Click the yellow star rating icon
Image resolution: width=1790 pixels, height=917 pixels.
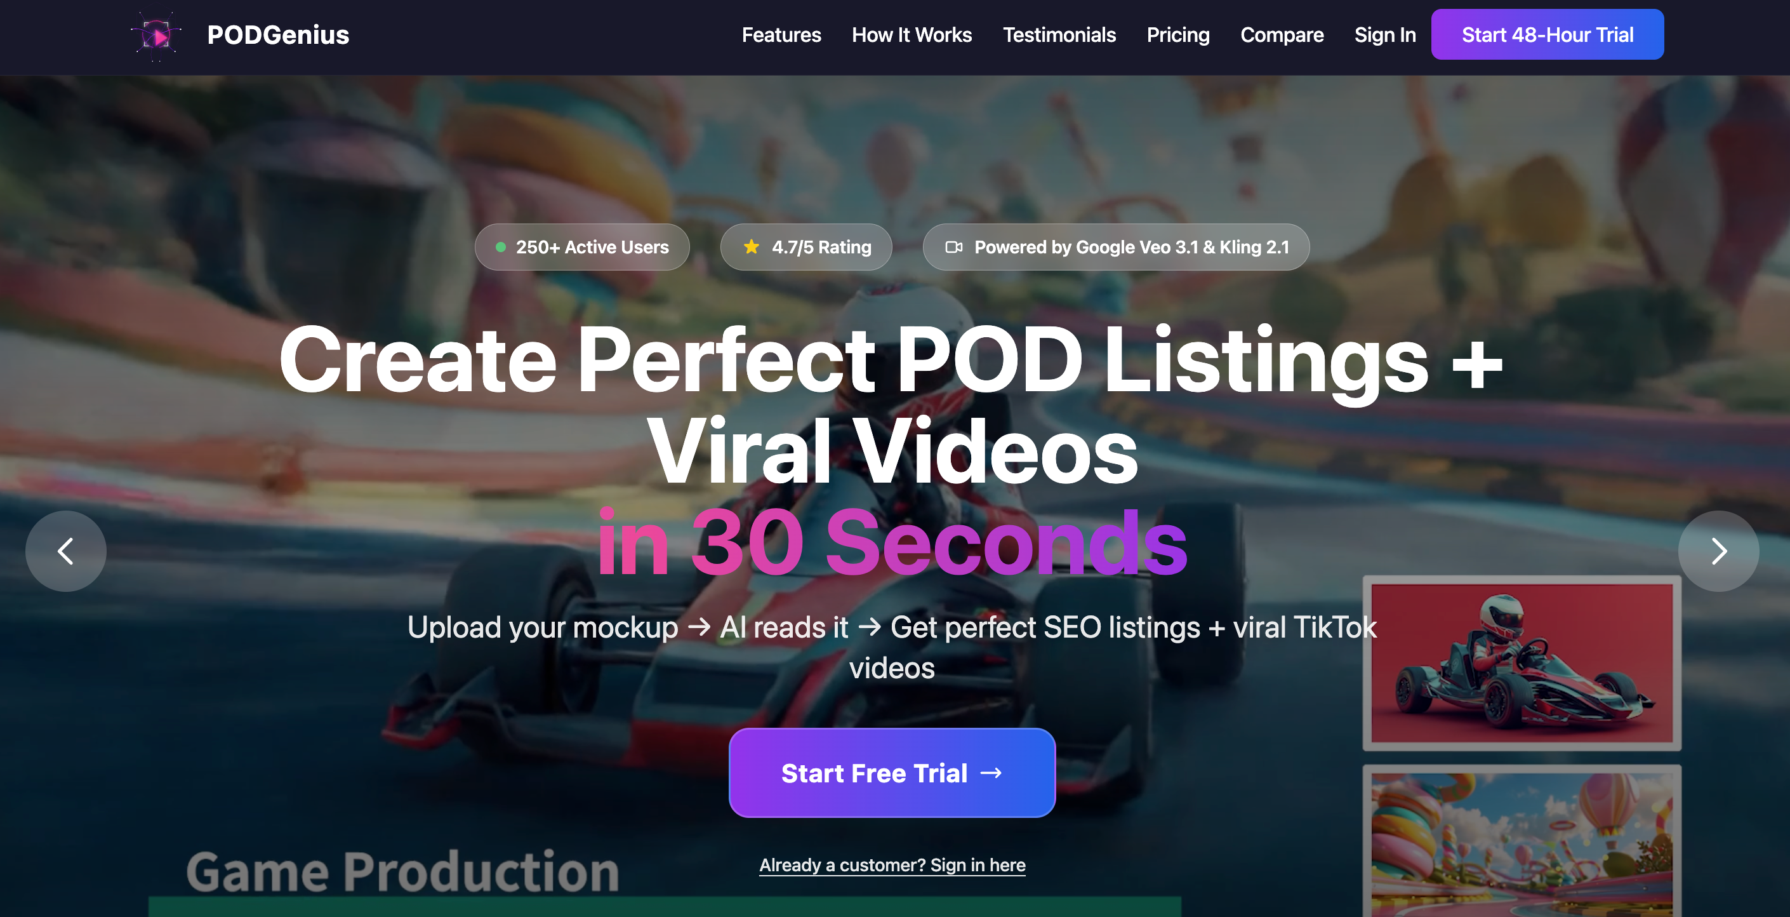(x=751, y=247)
